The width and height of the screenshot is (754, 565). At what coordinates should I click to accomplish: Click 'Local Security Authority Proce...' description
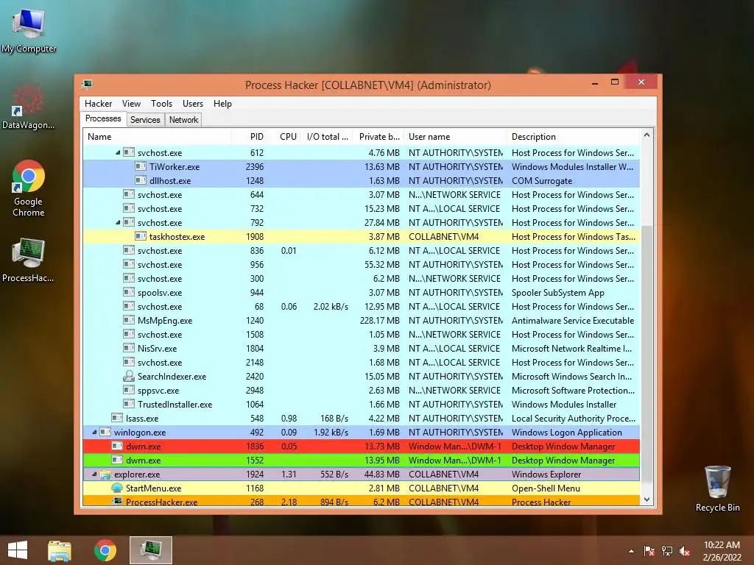pos(573,419)
